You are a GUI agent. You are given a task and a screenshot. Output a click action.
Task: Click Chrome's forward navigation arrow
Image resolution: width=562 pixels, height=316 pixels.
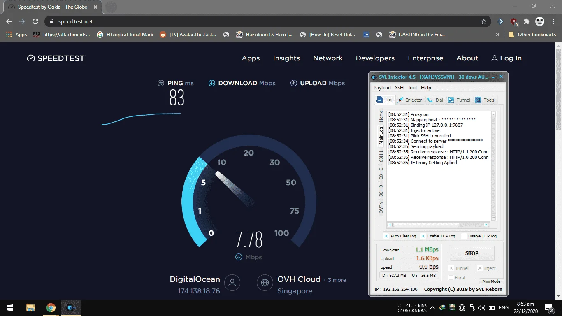pyautogui.click(x=22, y=21)
